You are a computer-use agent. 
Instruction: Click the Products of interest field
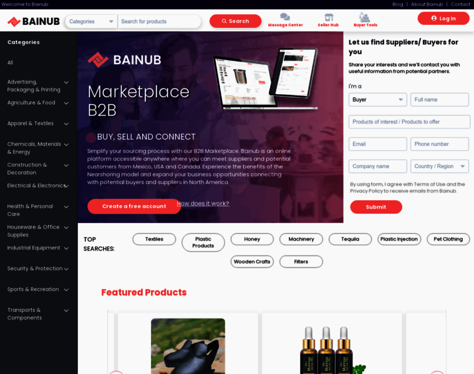[x=409, y=122]
